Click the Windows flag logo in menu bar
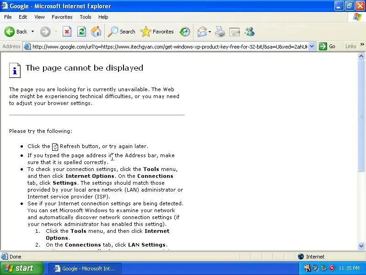Image resolution: width=366 pixels, height=275 pixels. point(357,17)
